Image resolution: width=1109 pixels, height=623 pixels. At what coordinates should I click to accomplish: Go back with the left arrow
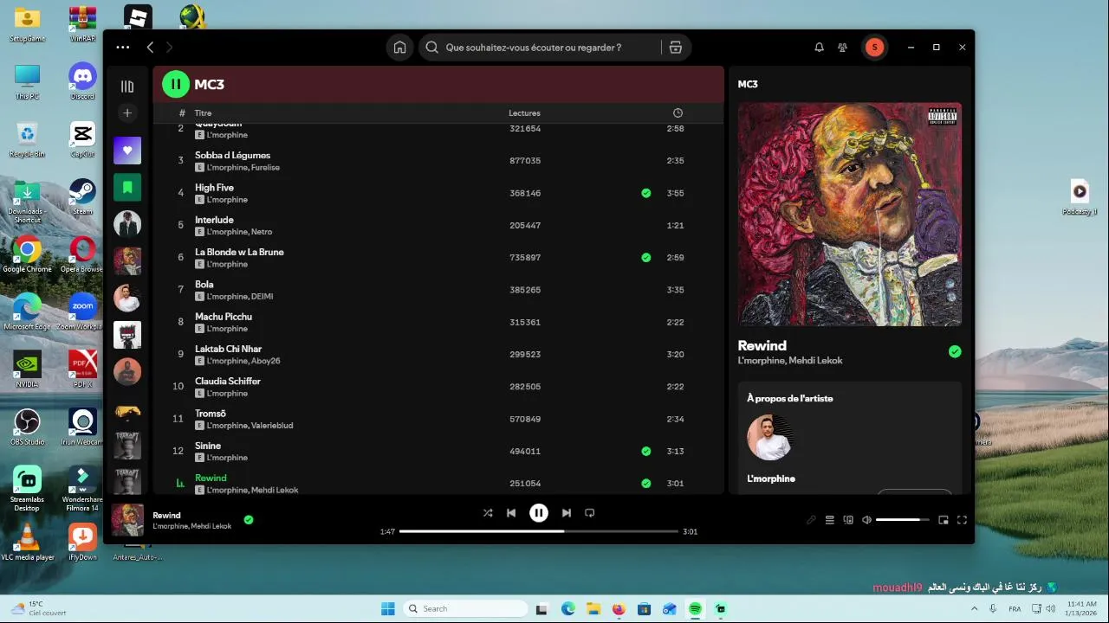tap(150, 48)
